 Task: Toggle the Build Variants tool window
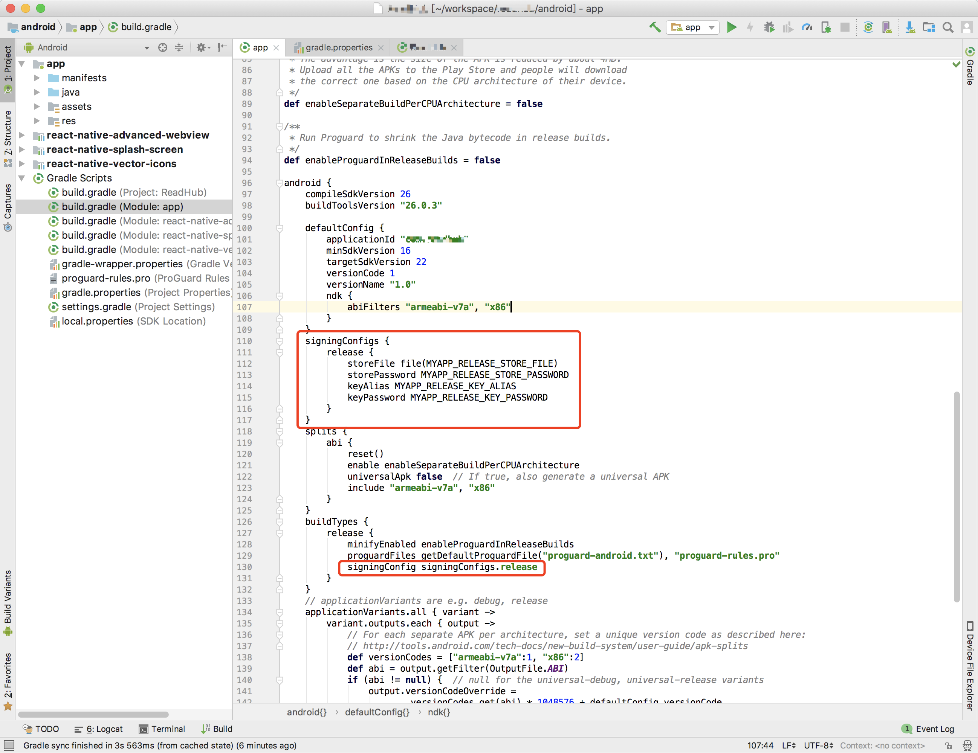click(x=8, y=603)
